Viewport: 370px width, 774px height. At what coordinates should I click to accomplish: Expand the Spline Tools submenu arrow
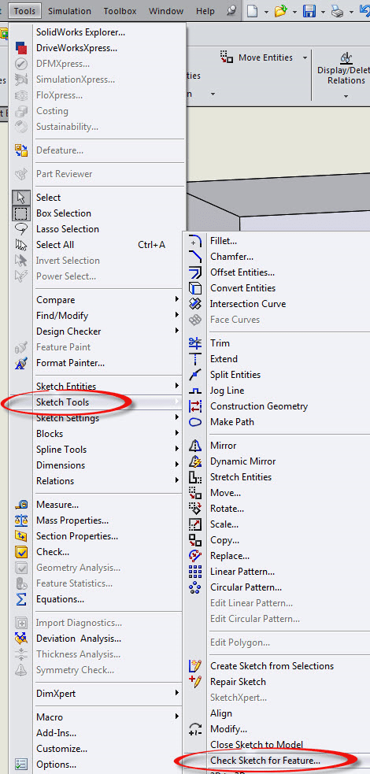click(177, 449)
